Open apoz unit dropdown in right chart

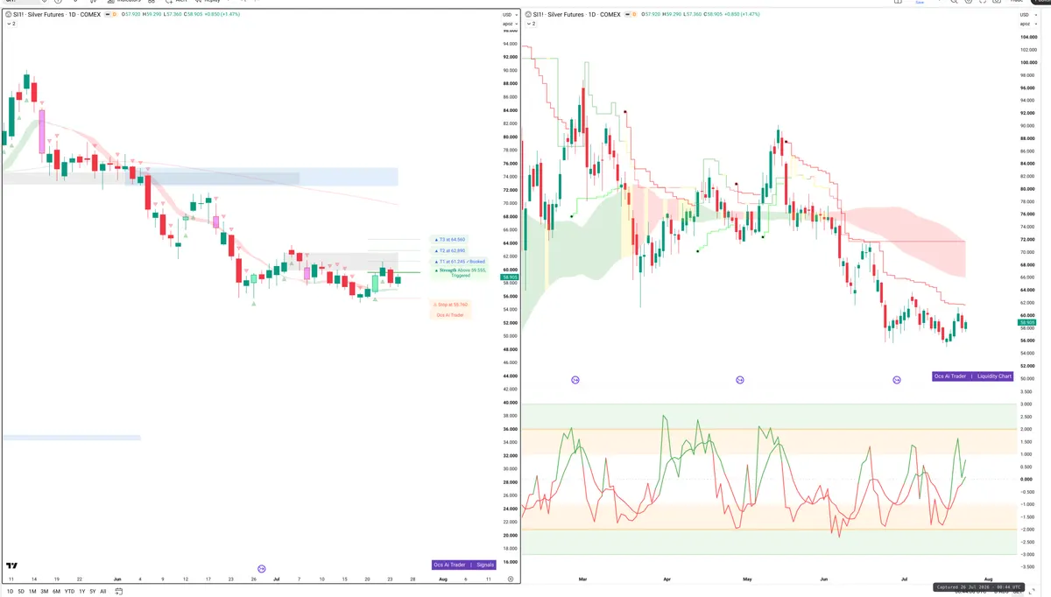(x=1027, y=25)
